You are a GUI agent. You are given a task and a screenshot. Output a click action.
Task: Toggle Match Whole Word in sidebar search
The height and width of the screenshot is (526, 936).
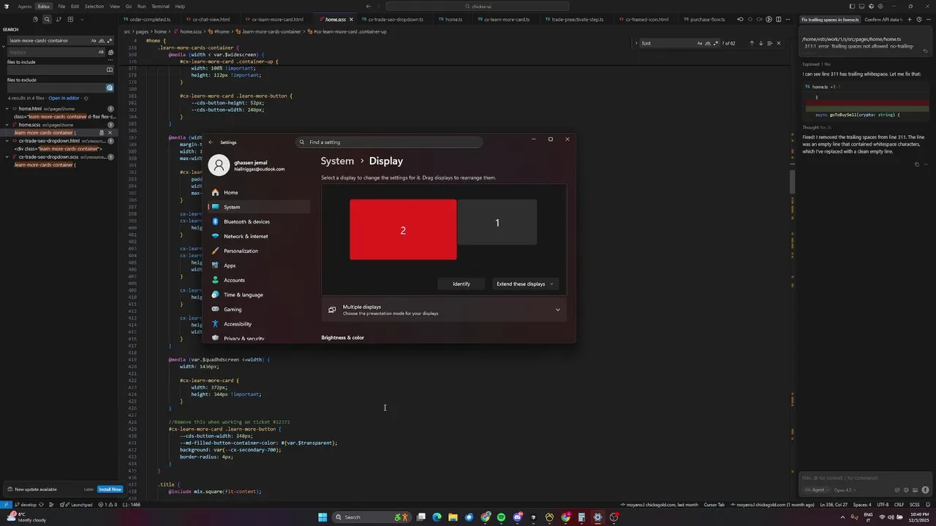[102, 41]
